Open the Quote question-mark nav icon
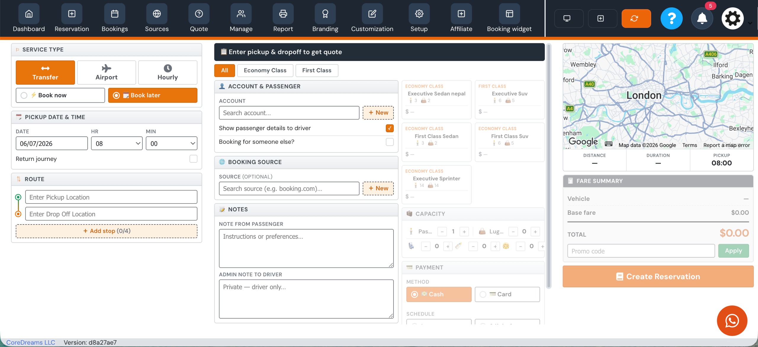 tap(199, 14)
